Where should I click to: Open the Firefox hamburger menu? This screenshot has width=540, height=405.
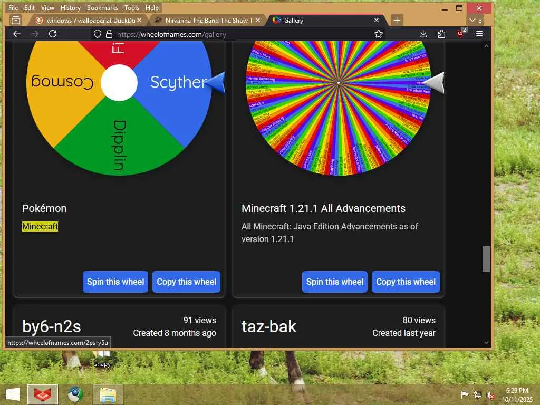[479, 34]
